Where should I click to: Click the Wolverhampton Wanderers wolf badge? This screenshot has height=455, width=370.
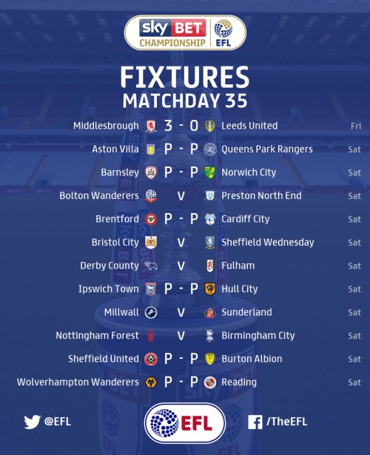pyautogui.click(x=151, y=382)
